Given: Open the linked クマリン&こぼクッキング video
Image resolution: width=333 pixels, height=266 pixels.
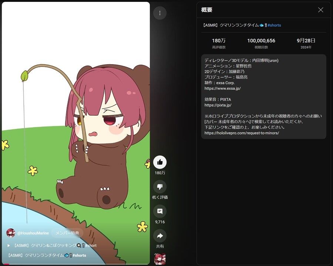Looking at the screenshot, I should click(55, 245).
